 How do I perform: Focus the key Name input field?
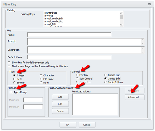coord(69,35)
